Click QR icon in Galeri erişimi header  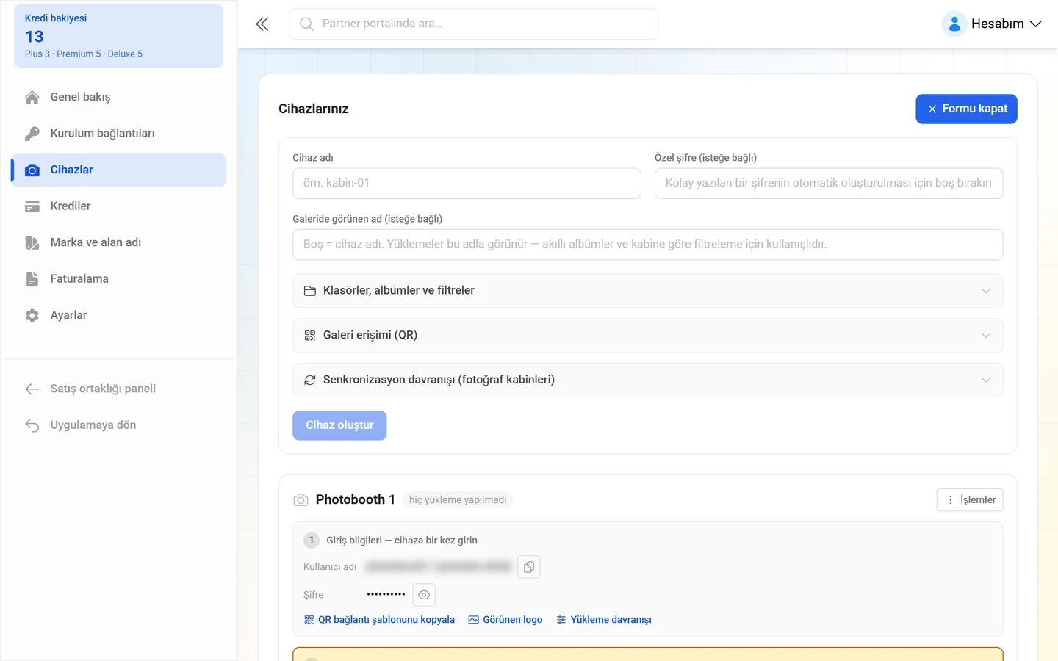pos(310,336)
